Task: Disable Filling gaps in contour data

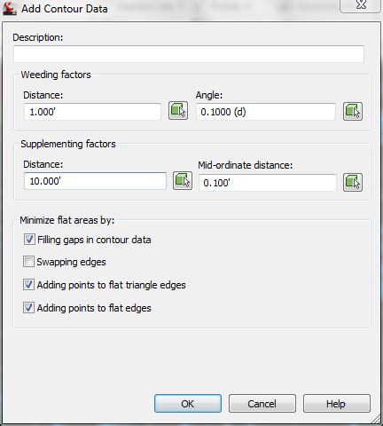Action: tap(29, 239)
